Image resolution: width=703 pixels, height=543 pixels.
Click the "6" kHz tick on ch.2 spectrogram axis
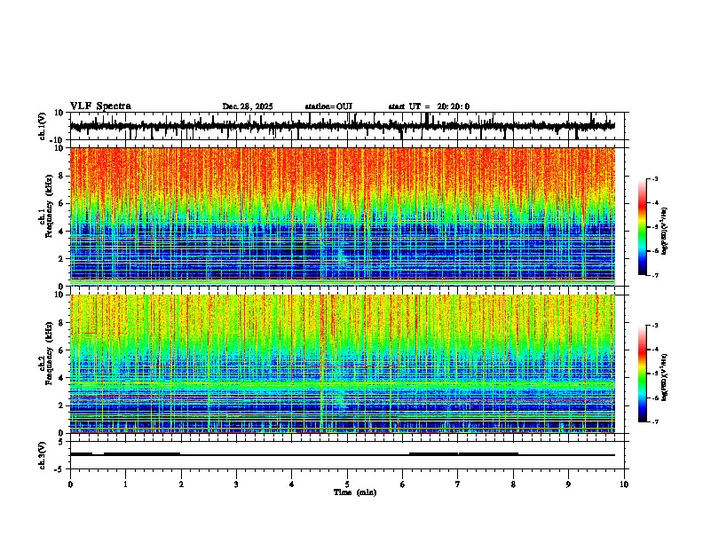[61, 350]
